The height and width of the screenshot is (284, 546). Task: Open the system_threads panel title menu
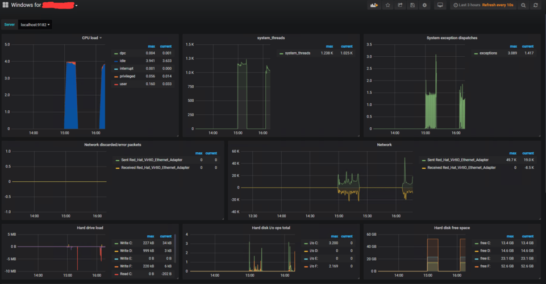click(x=271, y=38)
